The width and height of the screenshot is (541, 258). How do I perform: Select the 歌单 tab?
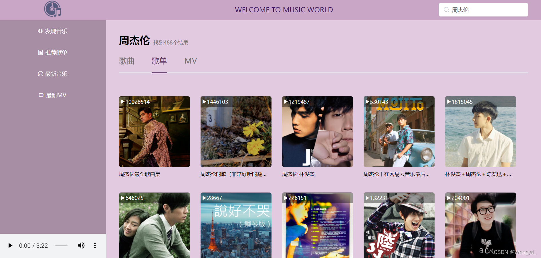(159, 61)
